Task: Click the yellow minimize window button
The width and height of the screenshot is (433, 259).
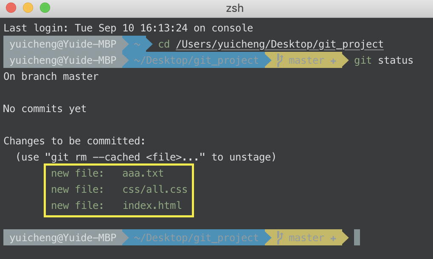Action: pos(28,8)
